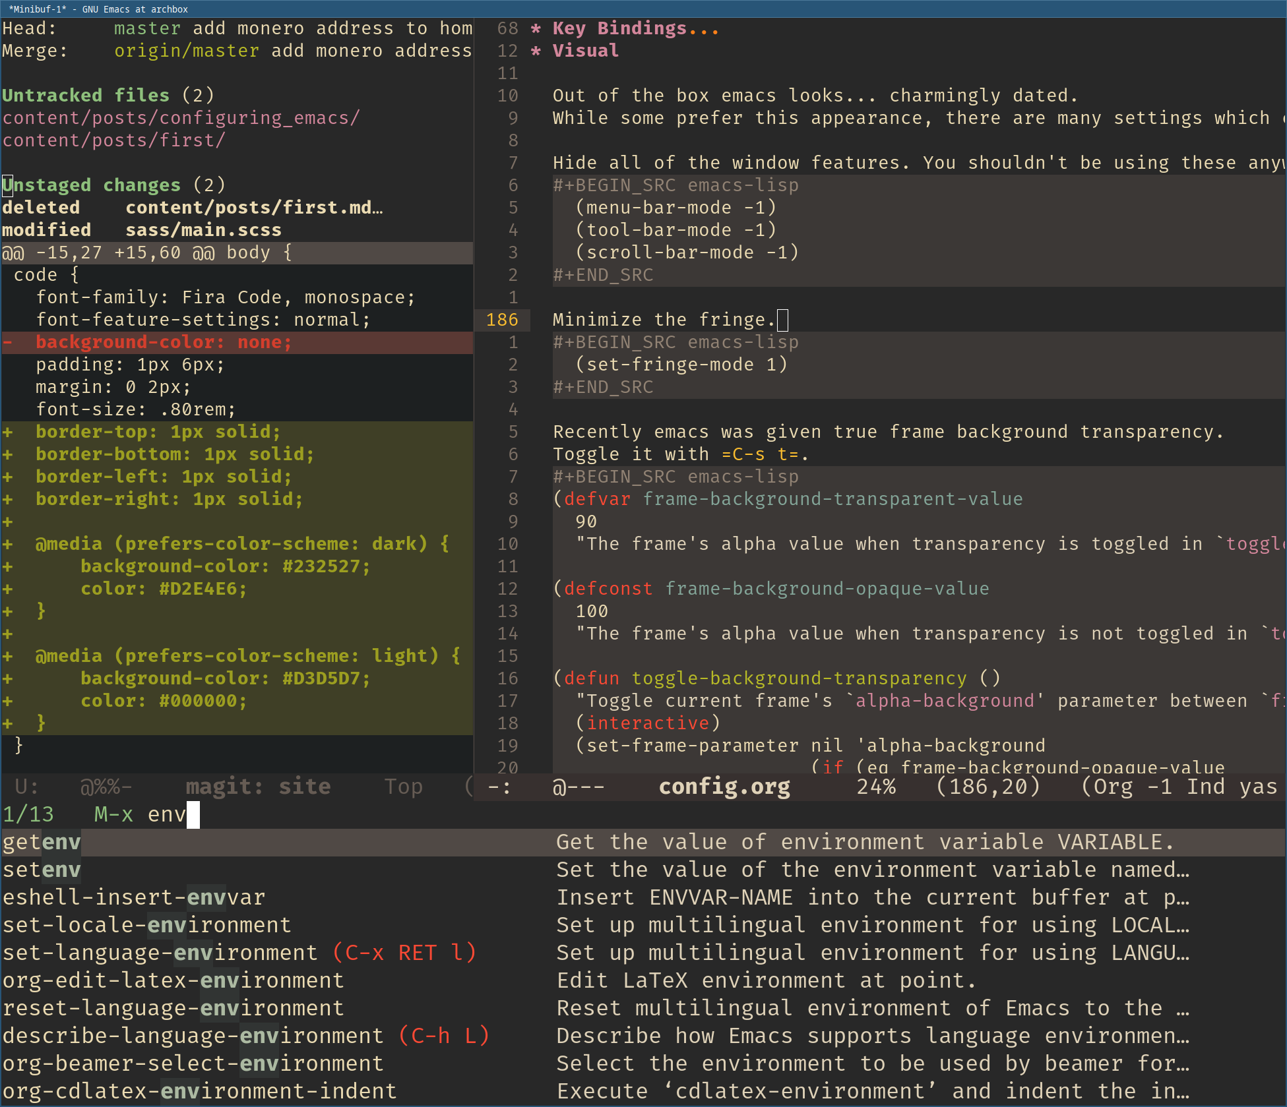The height and width of the screenshot is (1107, 1287).
Task: Click the 1/13 candidate counter
Action: pyautogui.click(x=28, y=814)
